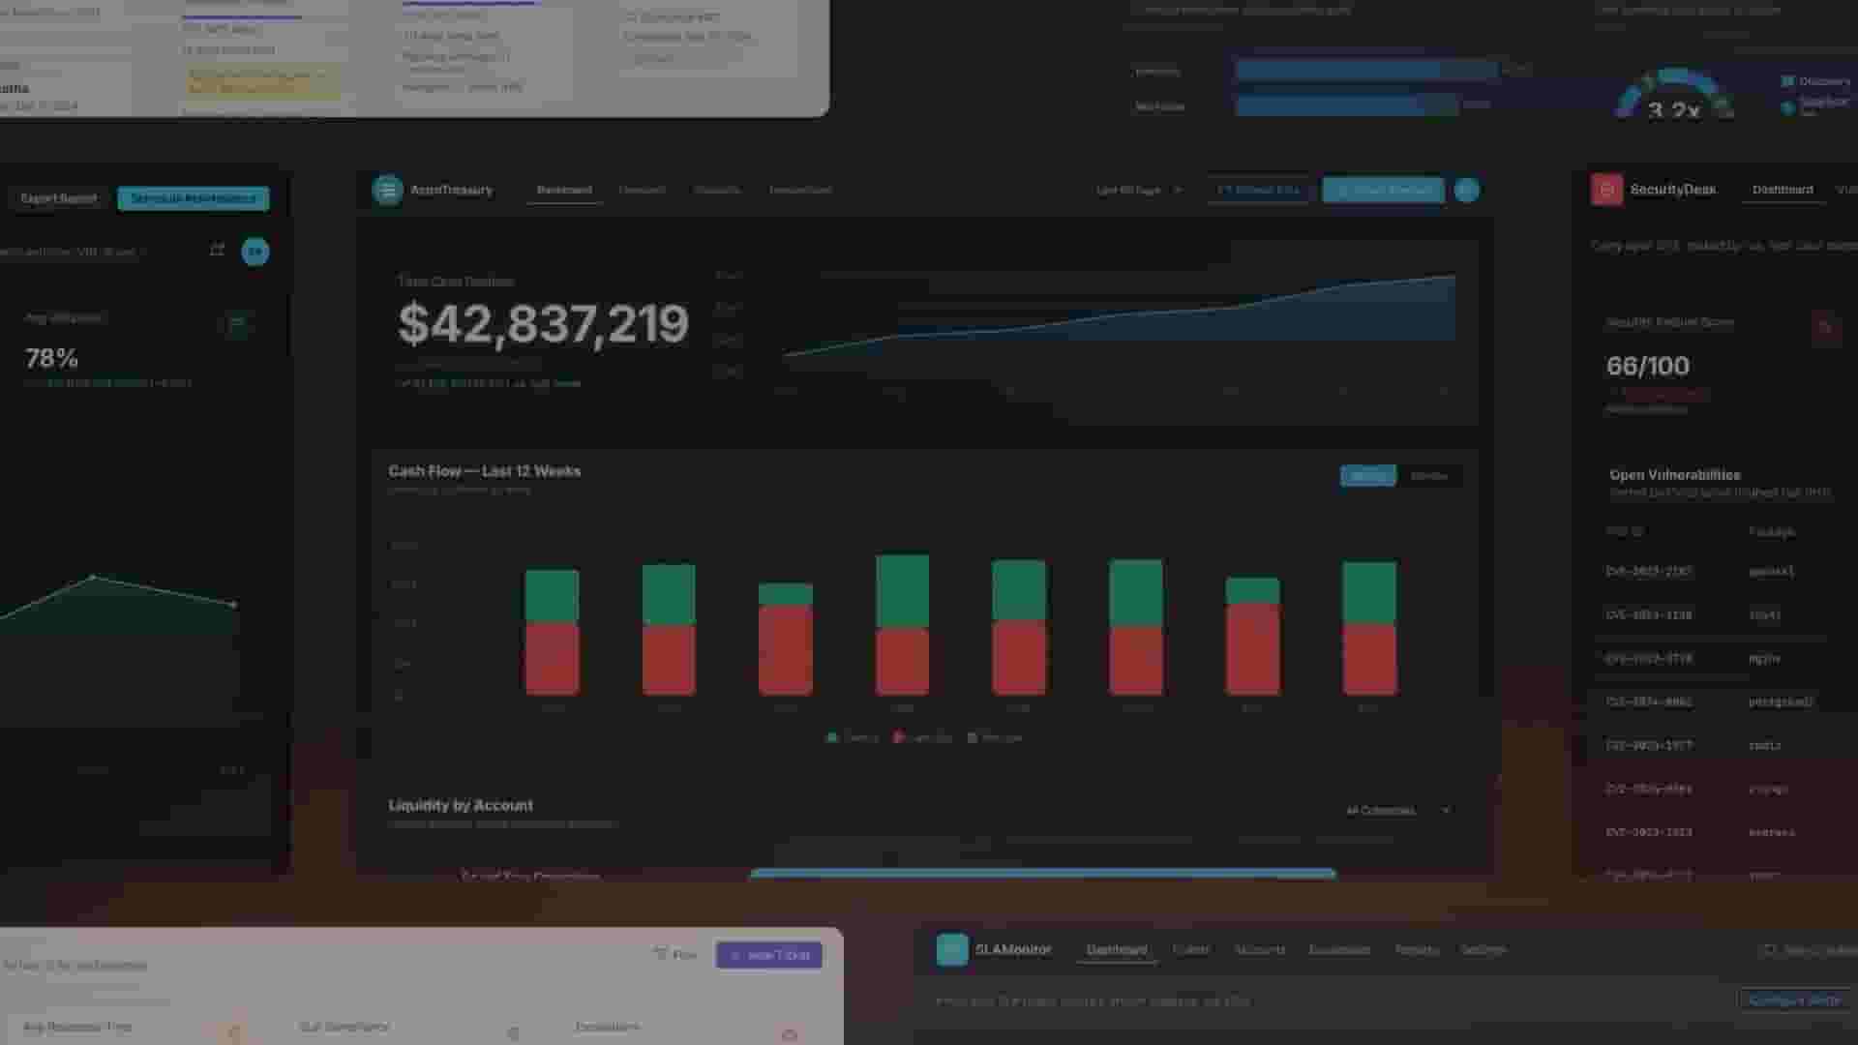Click the SecurityDesk red logo icon
This screenshot has height=1045, width=1858.
click(x=1606, y=190)
